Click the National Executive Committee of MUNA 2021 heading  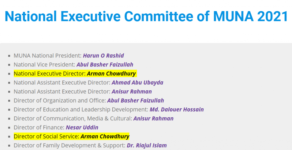pyautogui.click(x=146, y=16)
